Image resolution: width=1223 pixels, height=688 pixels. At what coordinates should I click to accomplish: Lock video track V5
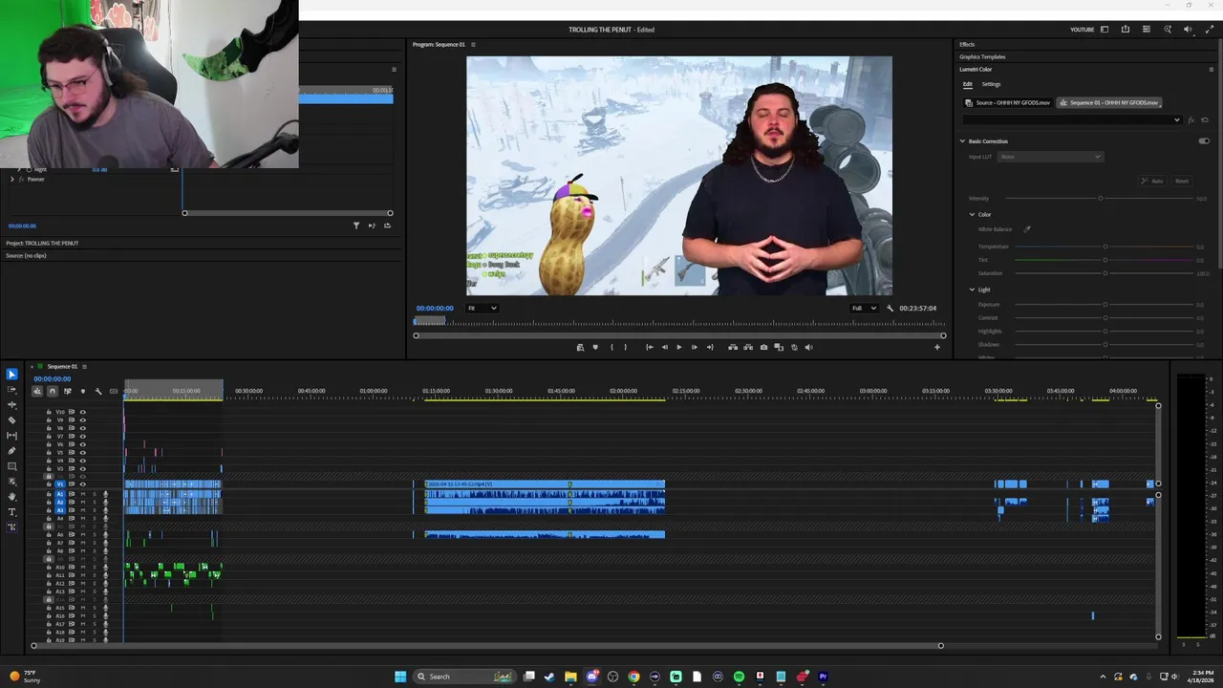49,452
